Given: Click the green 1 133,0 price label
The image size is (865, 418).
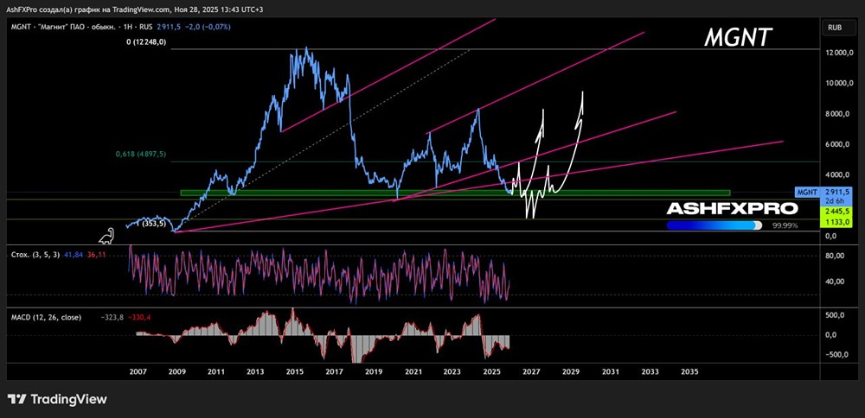Looking at the screenshot, I should 836,221.
